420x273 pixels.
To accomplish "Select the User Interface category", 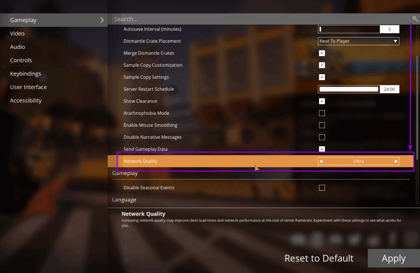I will click(28, 87).
